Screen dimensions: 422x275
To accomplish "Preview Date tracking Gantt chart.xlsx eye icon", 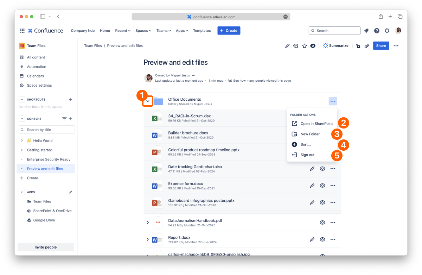I will pos(322,169).
